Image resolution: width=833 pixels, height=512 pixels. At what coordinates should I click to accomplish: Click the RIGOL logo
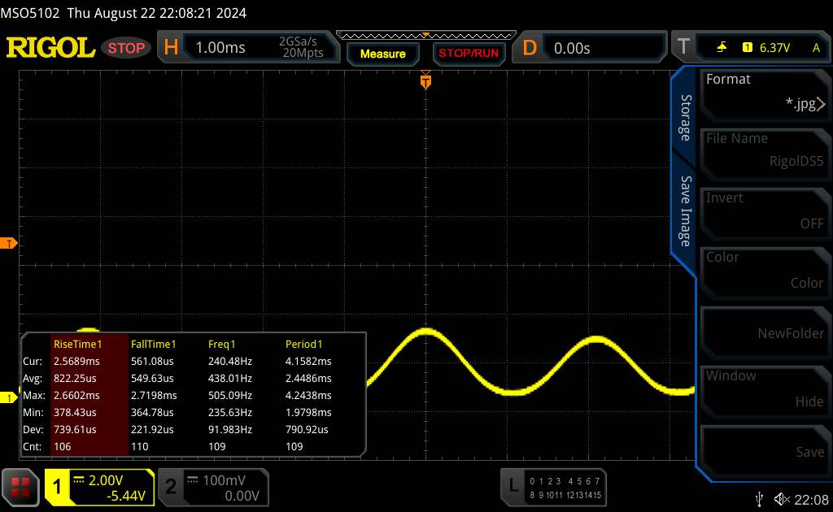coord(50,48)
